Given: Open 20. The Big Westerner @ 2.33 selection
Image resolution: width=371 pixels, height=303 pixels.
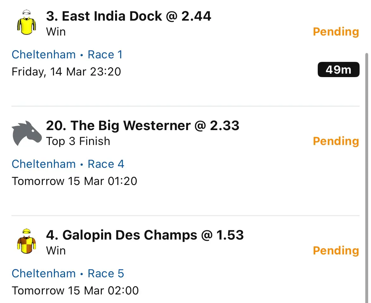Looking at the screenshot, I should pyautogui.click(x=143, y=125).
